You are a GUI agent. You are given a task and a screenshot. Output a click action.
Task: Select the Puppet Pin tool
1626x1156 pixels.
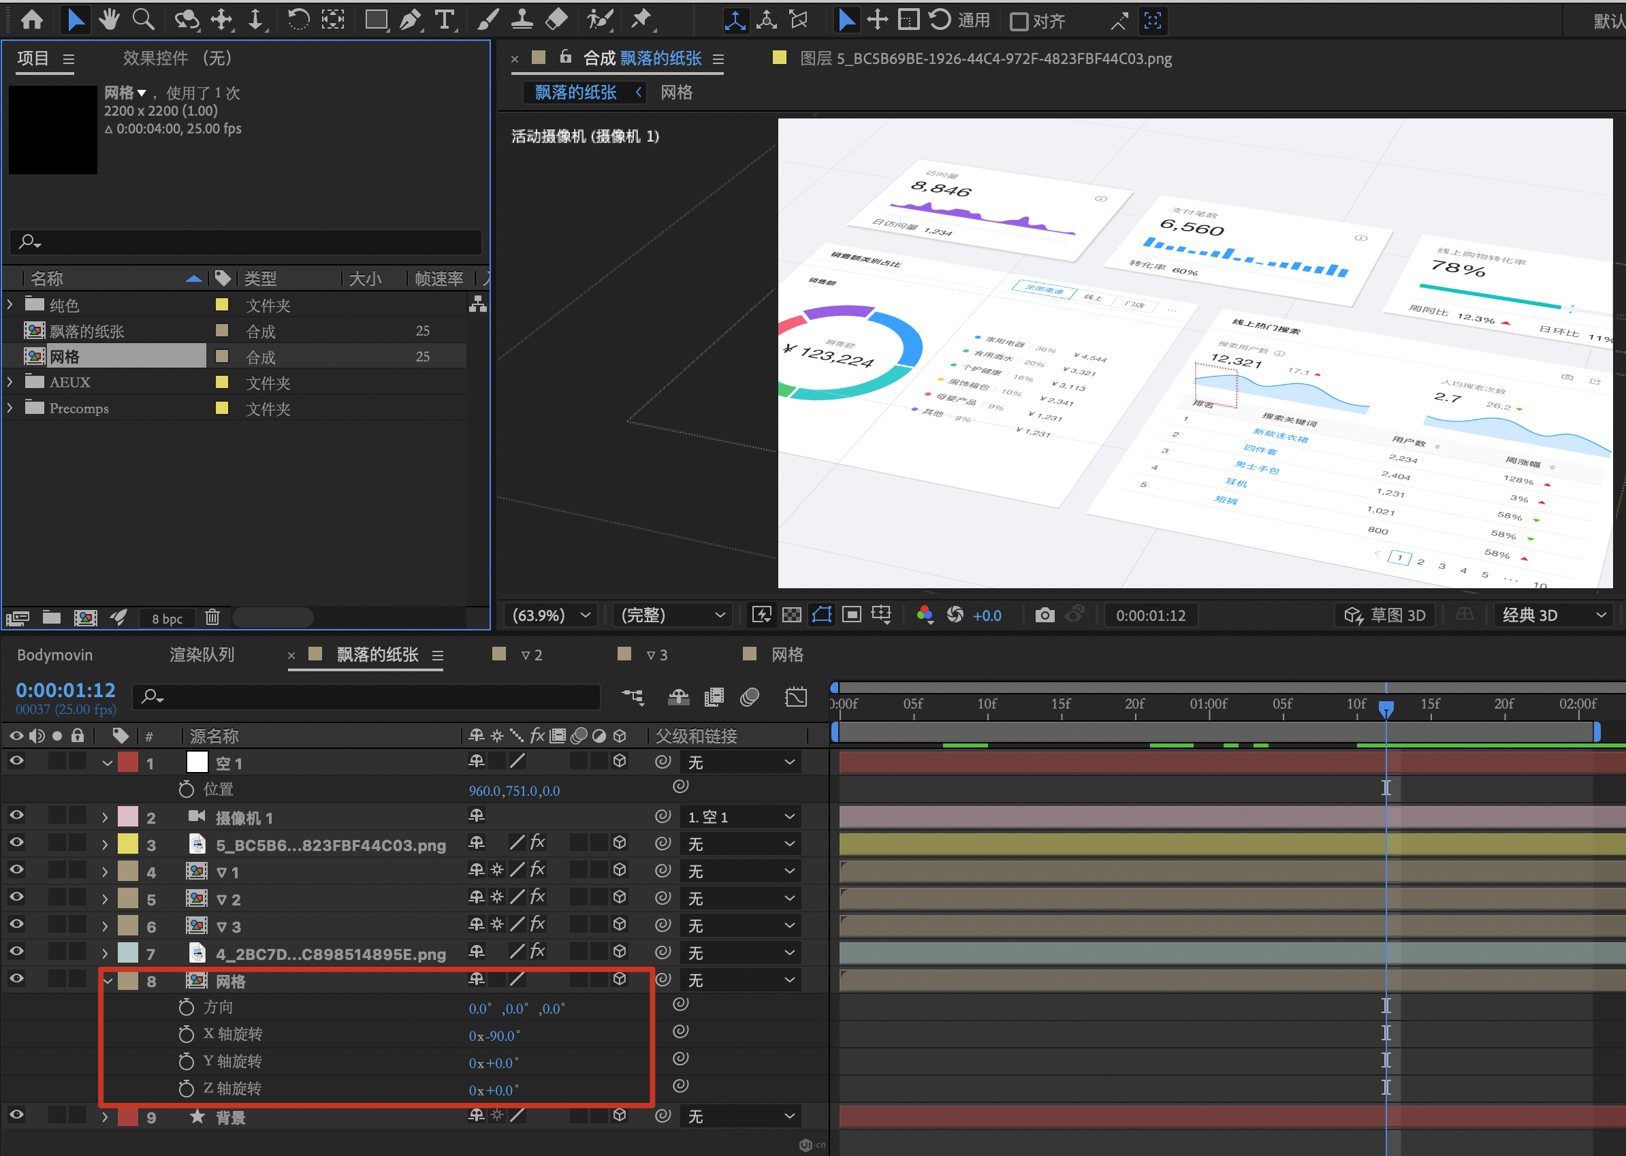pyautogui.click(x=641, y=20)
